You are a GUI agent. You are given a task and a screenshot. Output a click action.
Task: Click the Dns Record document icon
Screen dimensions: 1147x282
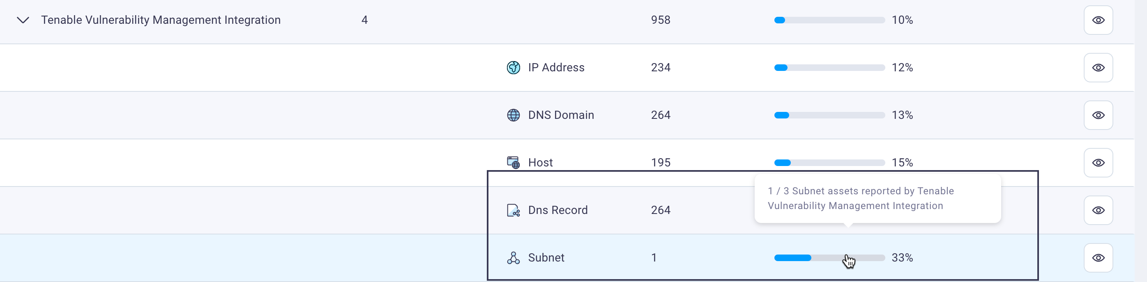click(514, 210)
